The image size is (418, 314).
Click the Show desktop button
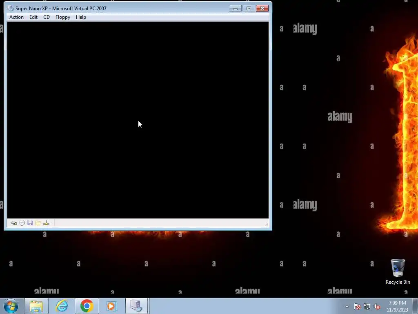tap(415, 306)
